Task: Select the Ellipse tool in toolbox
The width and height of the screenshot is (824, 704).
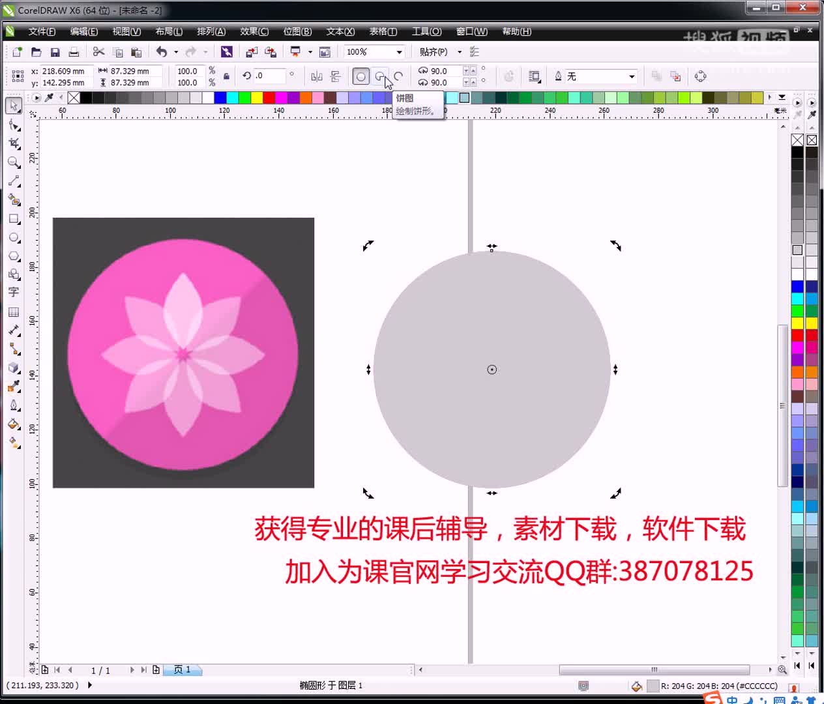Action: pos(14,238)
